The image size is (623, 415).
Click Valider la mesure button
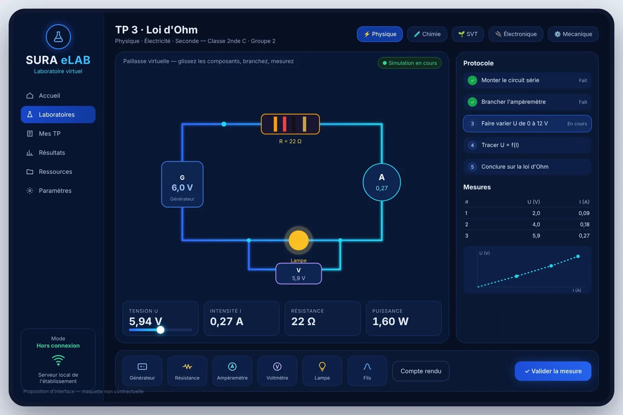point(553,371)
